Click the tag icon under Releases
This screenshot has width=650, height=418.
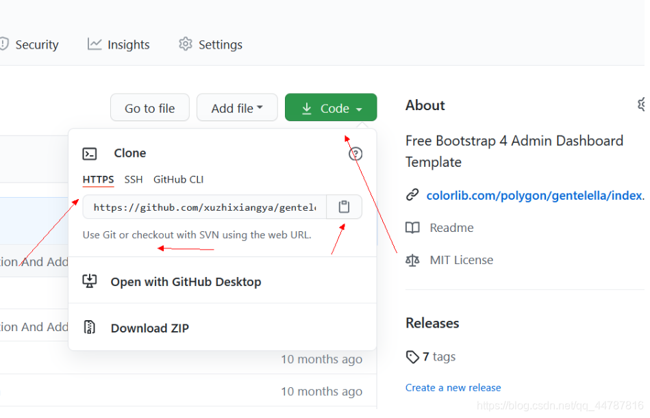pos(412,356)
